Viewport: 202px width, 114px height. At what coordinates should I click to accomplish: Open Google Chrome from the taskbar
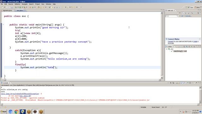16,112
